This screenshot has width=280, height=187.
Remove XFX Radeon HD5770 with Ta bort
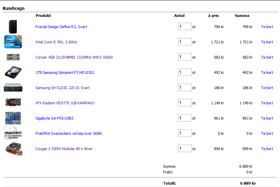pyautogui.click(x=267, y=103)
